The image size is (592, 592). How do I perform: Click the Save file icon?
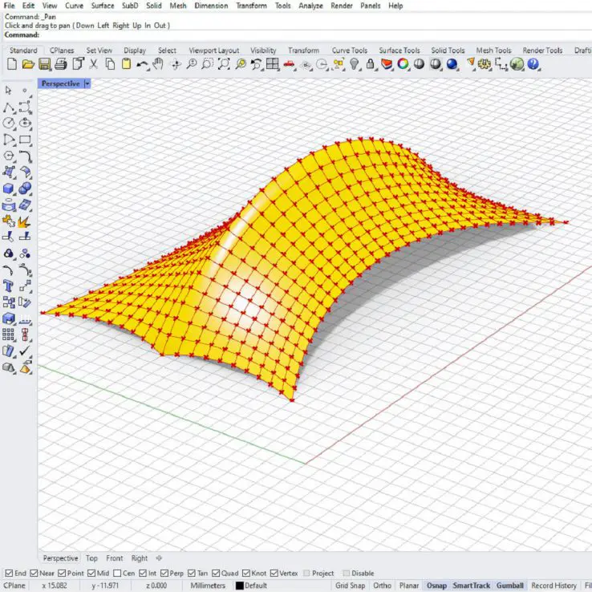(x=45, y=64)
